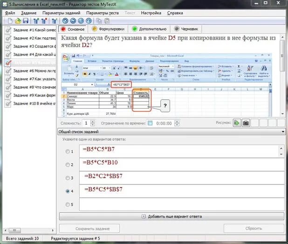Open the Справка menu
Viewport: 288px width, 244px height.
tap(175, 13)
